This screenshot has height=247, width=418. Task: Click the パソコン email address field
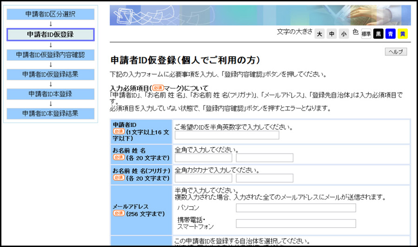(296, 208)
